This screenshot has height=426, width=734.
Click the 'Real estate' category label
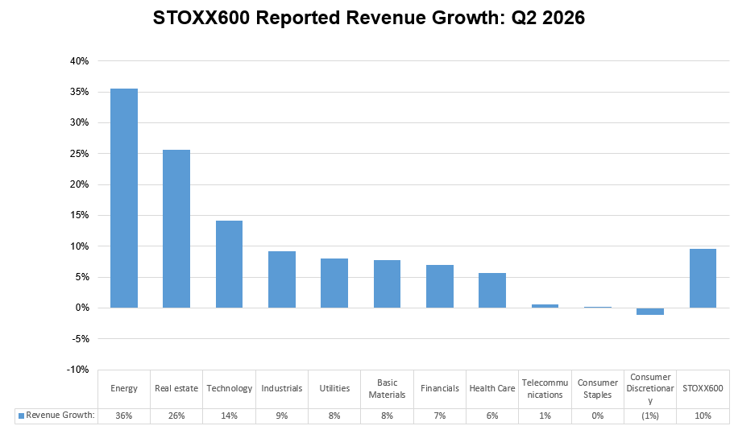click(x=176, y=388)
